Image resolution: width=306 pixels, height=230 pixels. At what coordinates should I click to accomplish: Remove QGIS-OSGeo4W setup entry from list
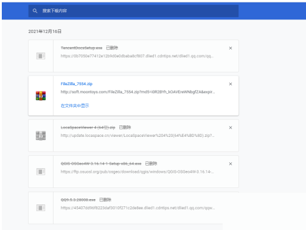pos(231,164)
